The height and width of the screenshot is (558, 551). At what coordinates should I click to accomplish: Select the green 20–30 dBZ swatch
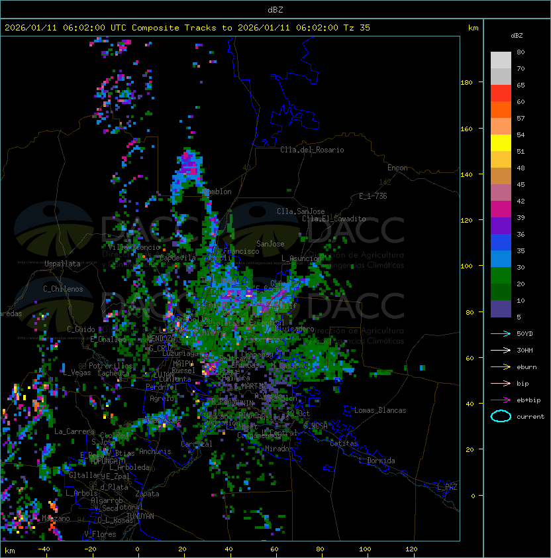click(501, 276)
